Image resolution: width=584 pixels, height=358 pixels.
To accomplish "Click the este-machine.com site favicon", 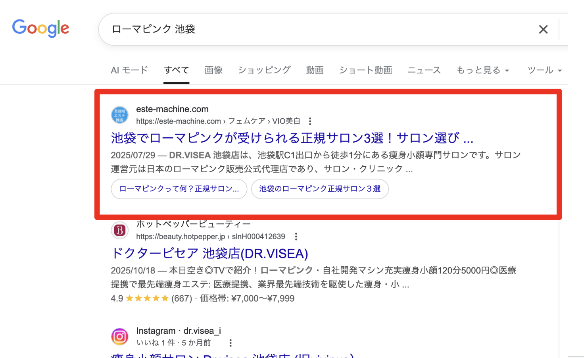I will 119,115.
